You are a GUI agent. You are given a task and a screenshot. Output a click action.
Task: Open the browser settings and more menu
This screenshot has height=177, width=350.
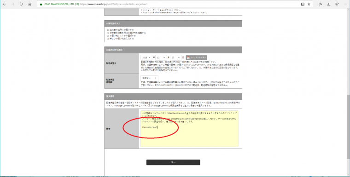pyautogui.click(x=345, y=4)
